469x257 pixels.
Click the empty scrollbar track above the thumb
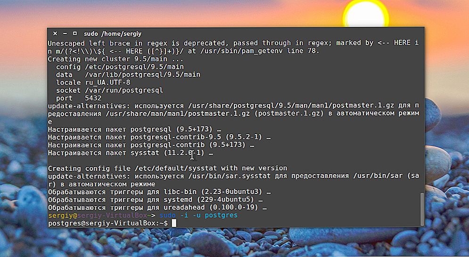422,115
